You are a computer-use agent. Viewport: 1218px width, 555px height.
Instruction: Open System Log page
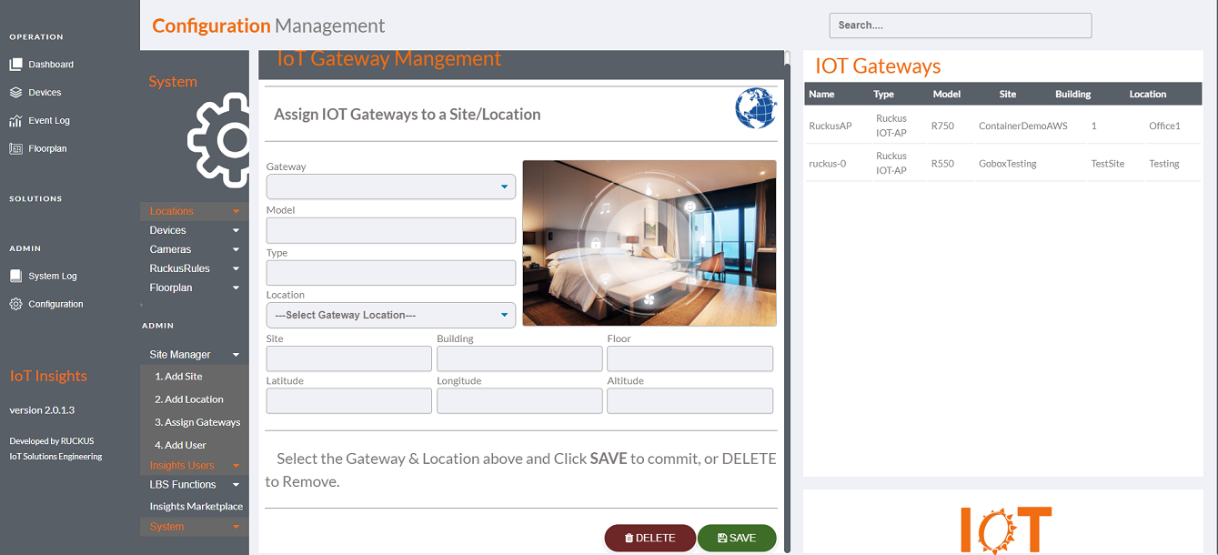click(x=53, y=276)
